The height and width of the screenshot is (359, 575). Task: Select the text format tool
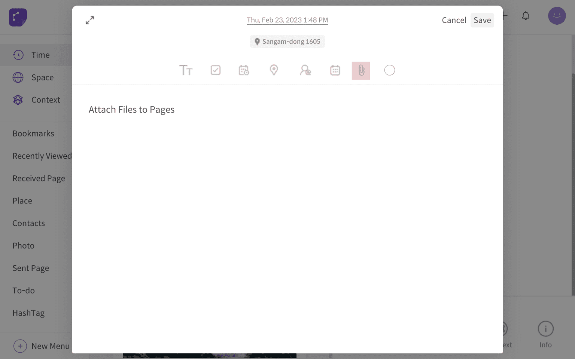coord(186,70)
